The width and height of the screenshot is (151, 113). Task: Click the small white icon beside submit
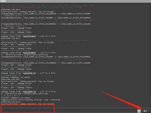click(x=139, y=111)
